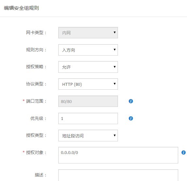The image size is (187, 181).
Task: Open the dropdown showing 入方向
Action: (x=88, y=50)
